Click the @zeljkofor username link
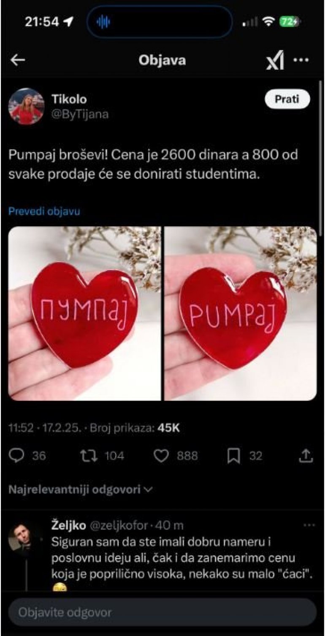 click(x=119, y=525)
